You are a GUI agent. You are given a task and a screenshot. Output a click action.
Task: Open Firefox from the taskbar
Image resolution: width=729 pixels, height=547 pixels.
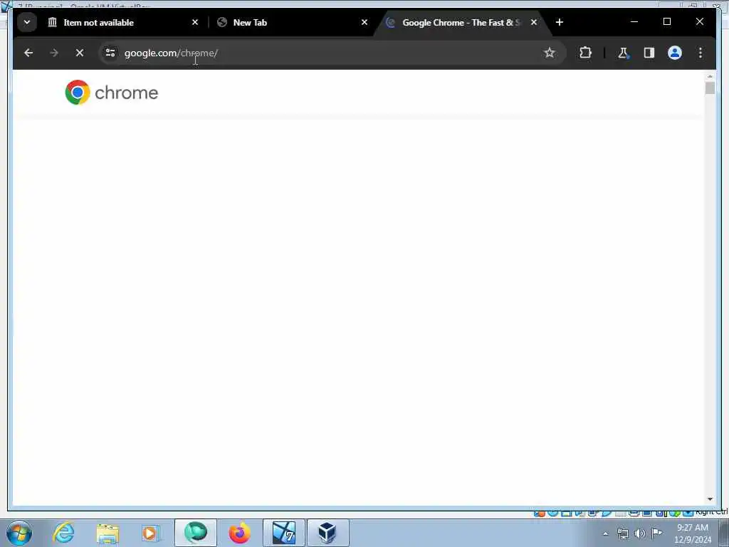pos(239,533)
